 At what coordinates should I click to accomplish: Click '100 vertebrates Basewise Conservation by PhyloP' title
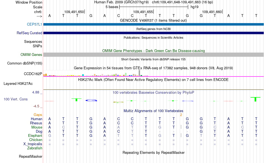pos(153,92)
